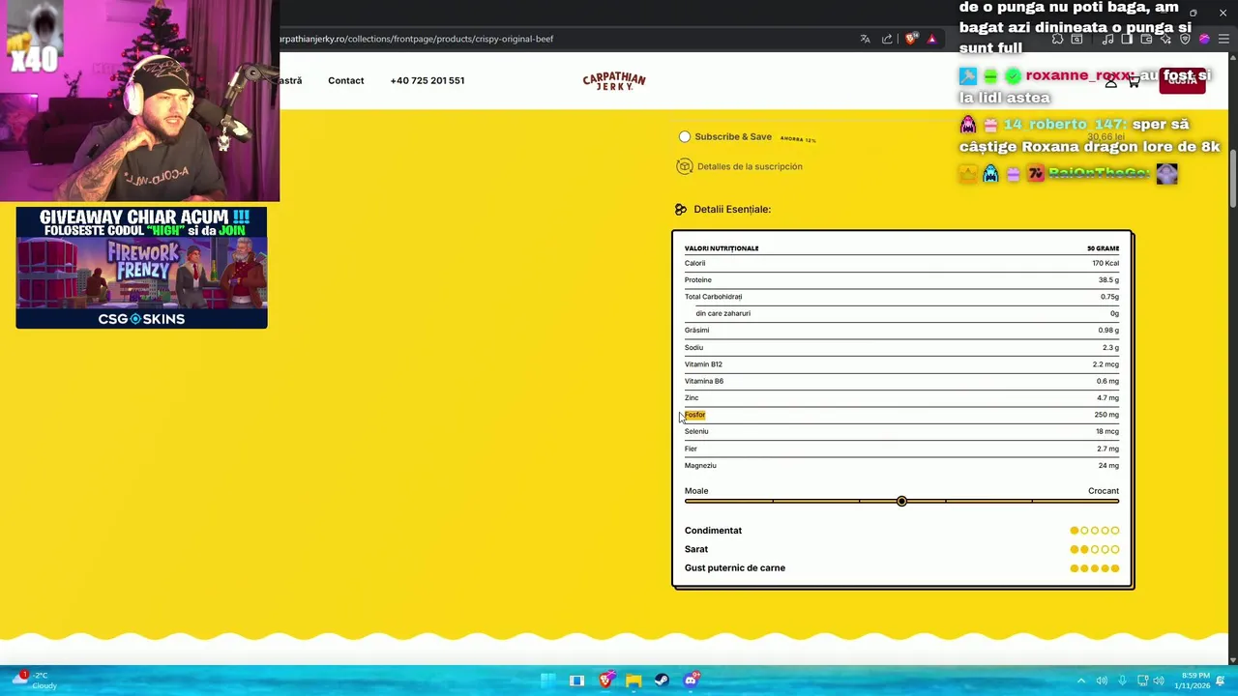The width and height of the screenshot is (1238, 696).
Task: Open the Brave Wallet icon
Action: click(x=1146, y=39)
